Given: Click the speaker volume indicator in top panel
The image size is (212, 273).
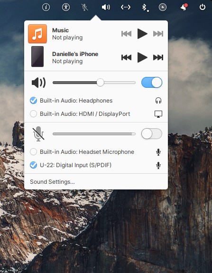Looking at the screenshot, I should pyautogui.click(x=106, y=7).
